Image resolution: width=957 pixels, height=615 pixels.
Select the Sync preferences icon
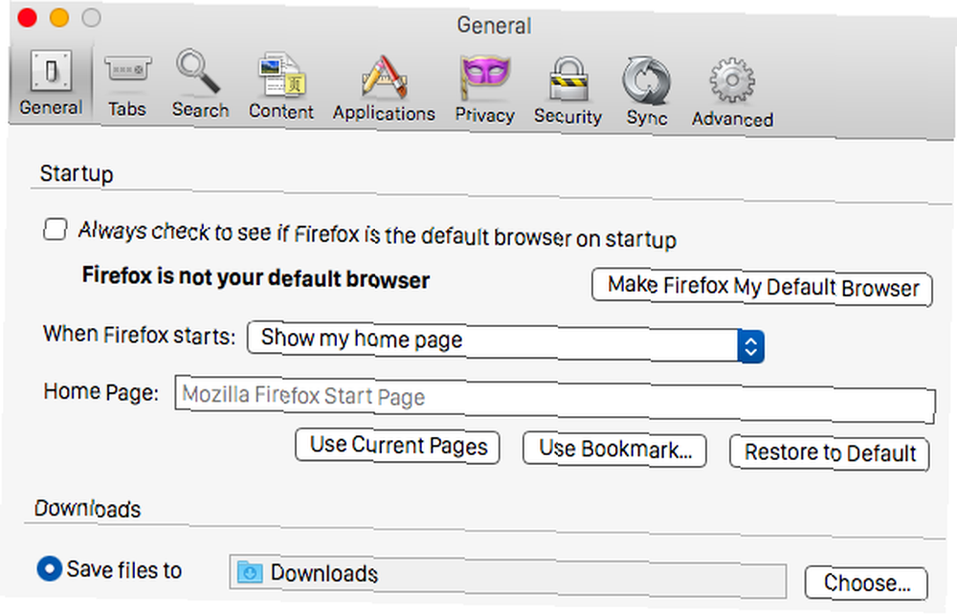point(646,81)
